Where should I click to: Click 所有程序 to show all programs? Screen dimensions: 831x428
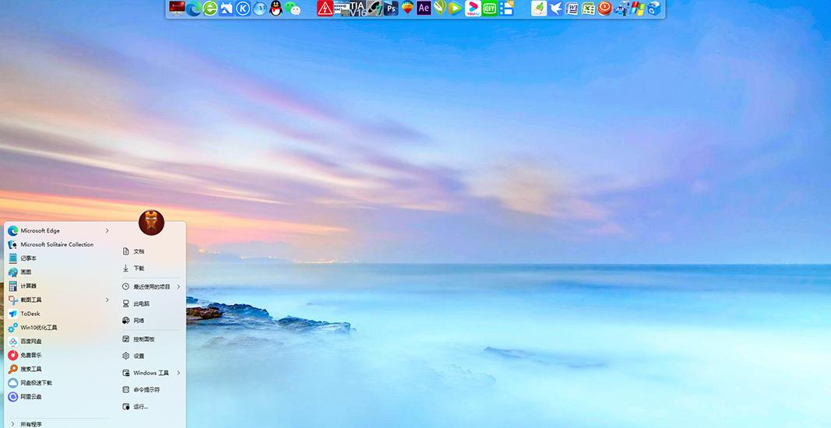pos(30,424)
